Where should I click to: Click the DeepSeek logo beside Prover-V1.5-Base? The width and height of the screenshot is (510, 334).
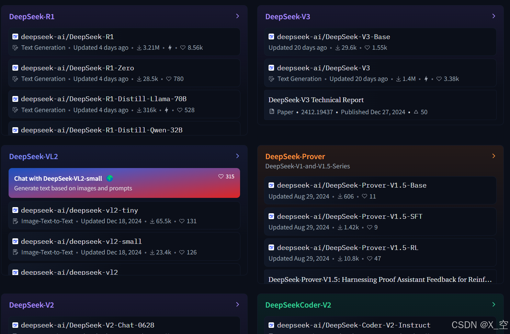tap(271, 185)
